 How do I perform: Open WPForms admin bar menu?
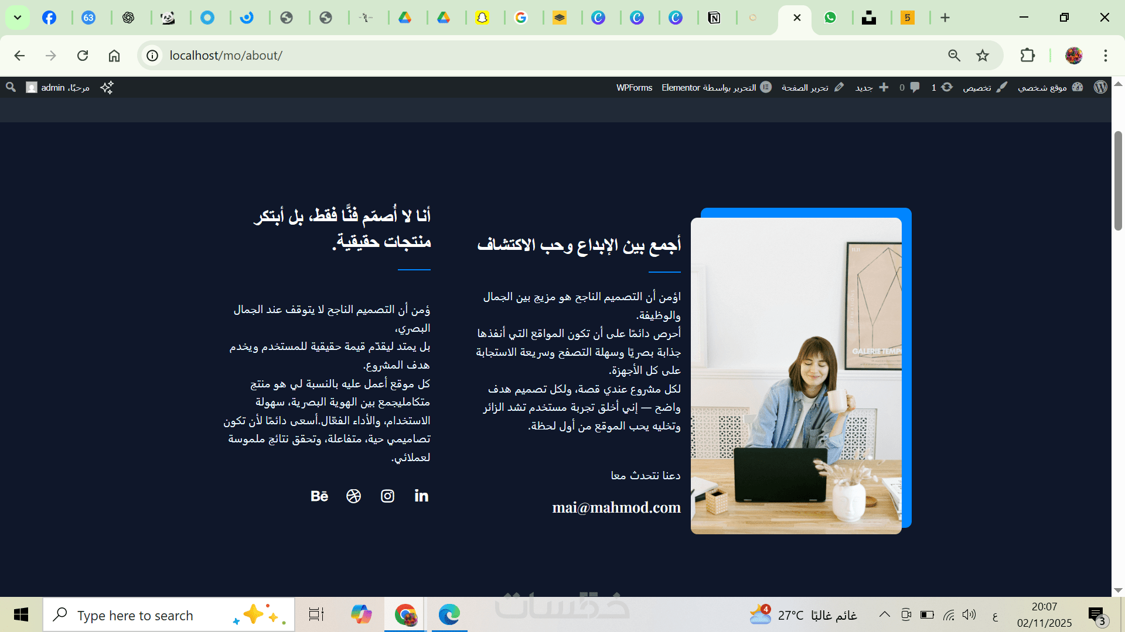[x=634, y=87]
